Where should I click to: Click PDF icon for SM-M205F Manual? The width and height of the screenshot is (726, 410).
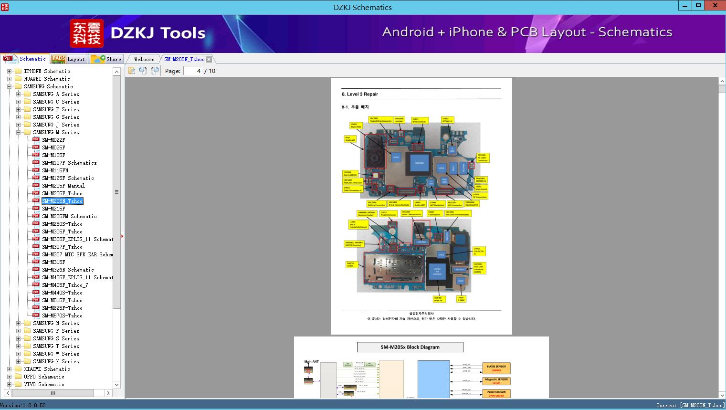click(x=36, y=186)
